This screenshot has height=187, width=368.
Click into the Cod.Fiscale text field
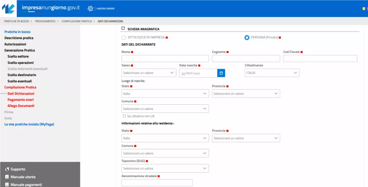pos(320,59)
